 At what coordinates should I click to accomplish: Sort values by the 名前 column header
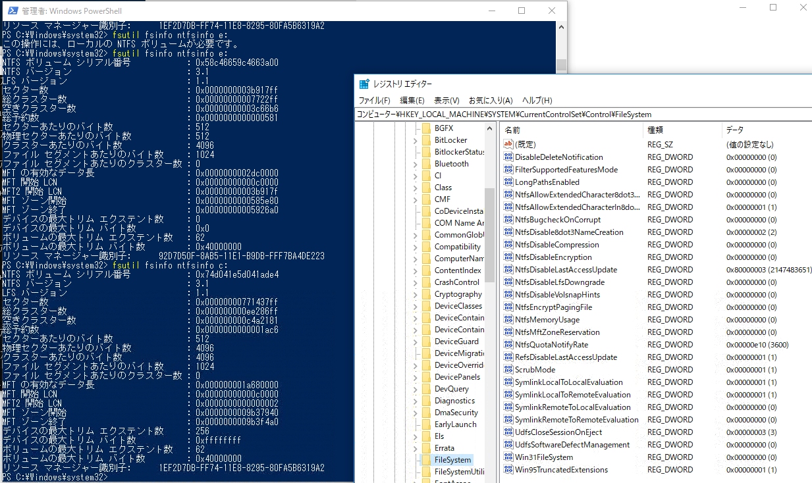coord(571,130)
